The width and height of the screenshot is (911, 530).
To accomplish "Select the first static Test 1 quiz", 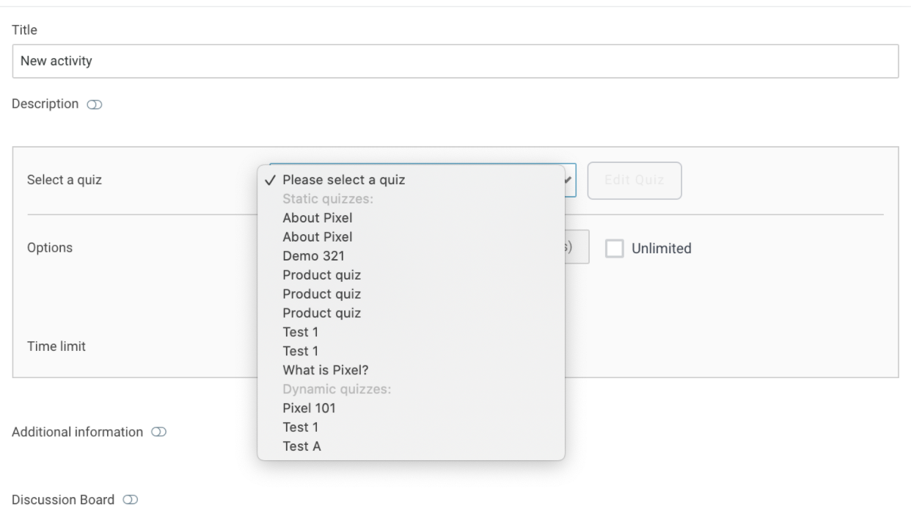I will (x=300, y=333).
